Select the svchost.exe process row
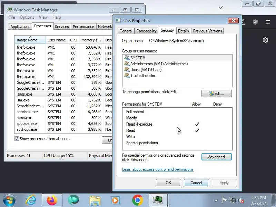The image size is (276, 207). click(x=64, y=129)
